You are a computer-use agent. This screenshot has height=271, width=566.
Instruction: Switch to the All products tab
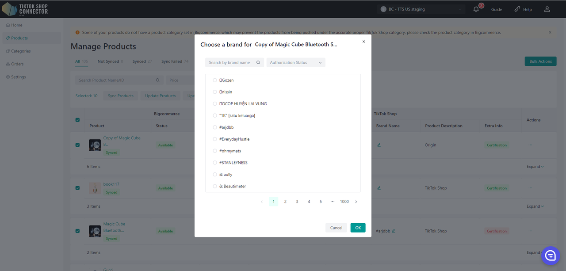81,61
